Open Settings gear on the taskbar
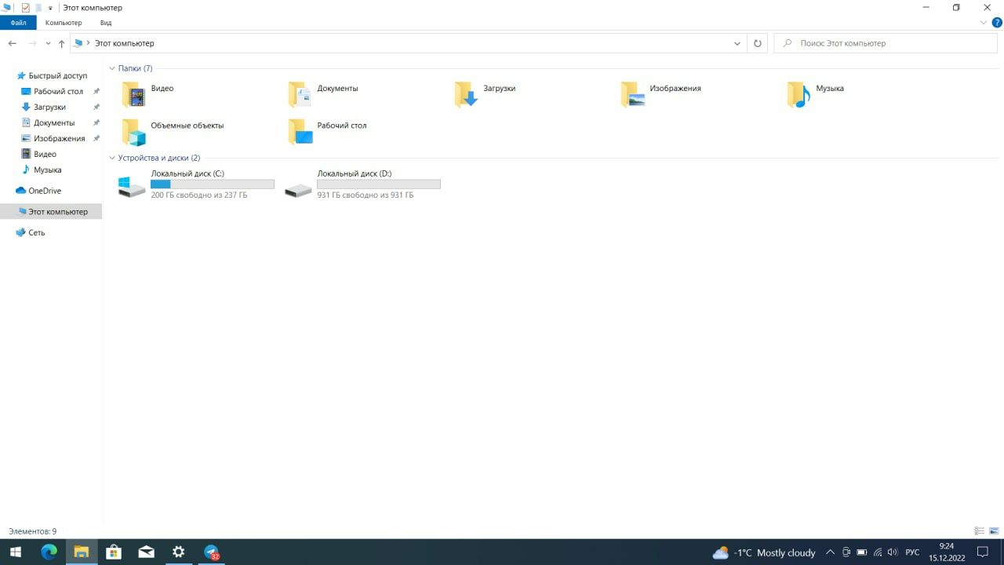 point(178,552)
